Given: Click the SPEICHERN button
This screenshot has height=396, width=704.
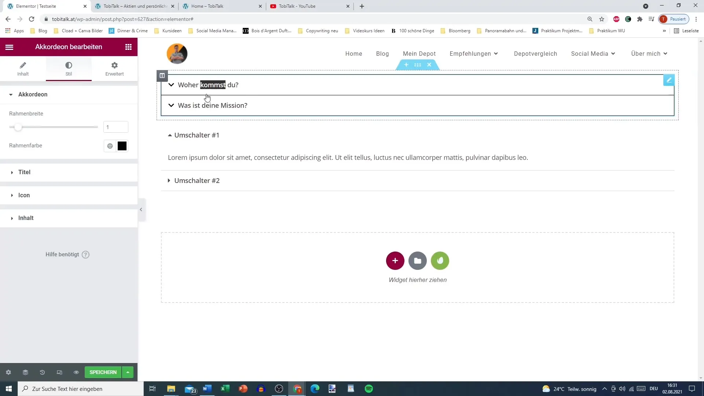Looking at the screenshot, I should pos(103,372).
